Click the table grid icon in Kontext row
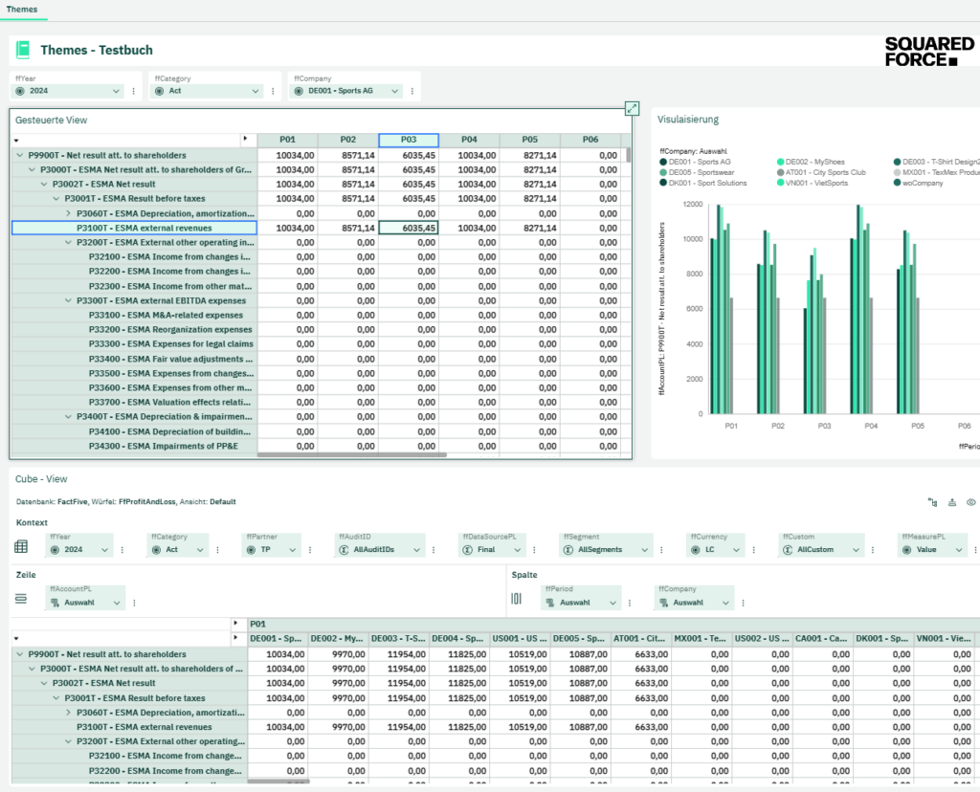 (x=21, y=546)
